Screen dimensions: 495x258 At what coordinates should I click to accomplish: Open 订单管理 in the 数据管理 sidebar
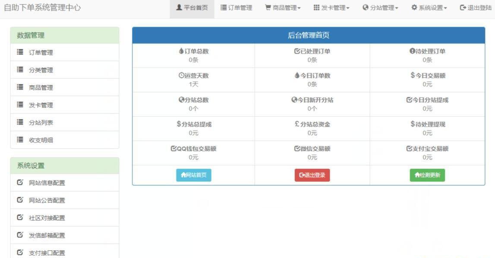click(x=65, y=52)
